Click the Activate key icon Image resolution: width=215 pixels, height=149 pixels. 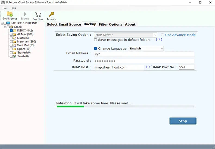[x=51, y=14]
